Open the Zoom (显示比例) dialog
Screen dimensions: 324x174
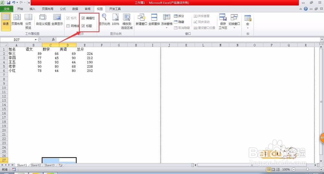104,20
